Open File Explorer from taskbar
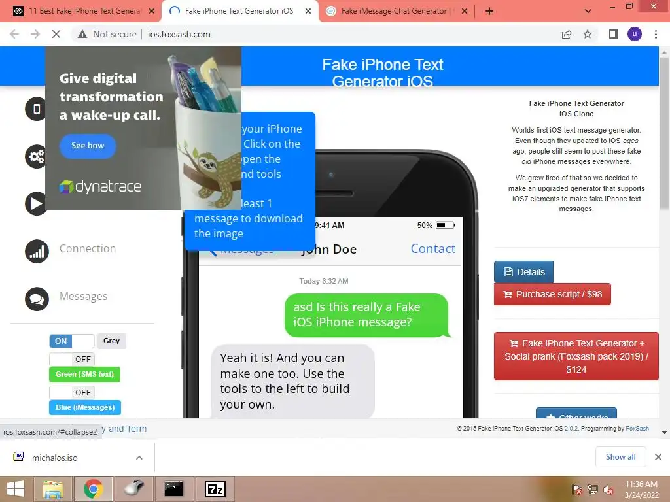670x502 pixels. point(53,489)
